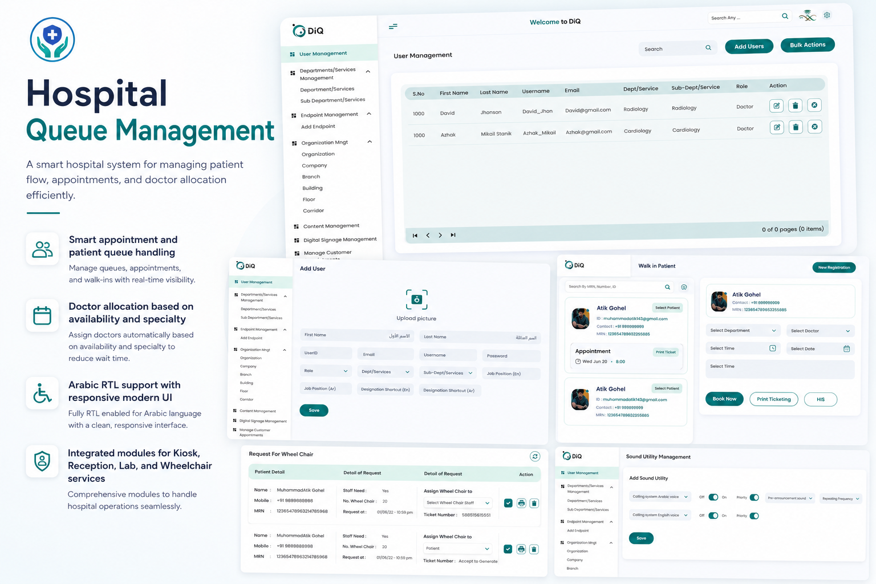The height and width of the screenshot is (584, 876).
Task: Click the Search By MRN, Number, ID field
Action: [x=619, y=287]
